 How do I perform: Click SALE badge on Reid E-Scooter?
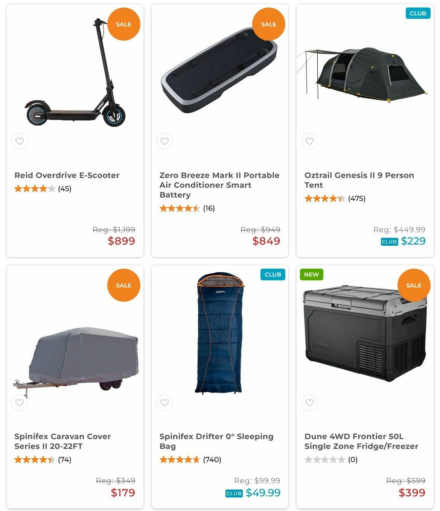[123, 24]
